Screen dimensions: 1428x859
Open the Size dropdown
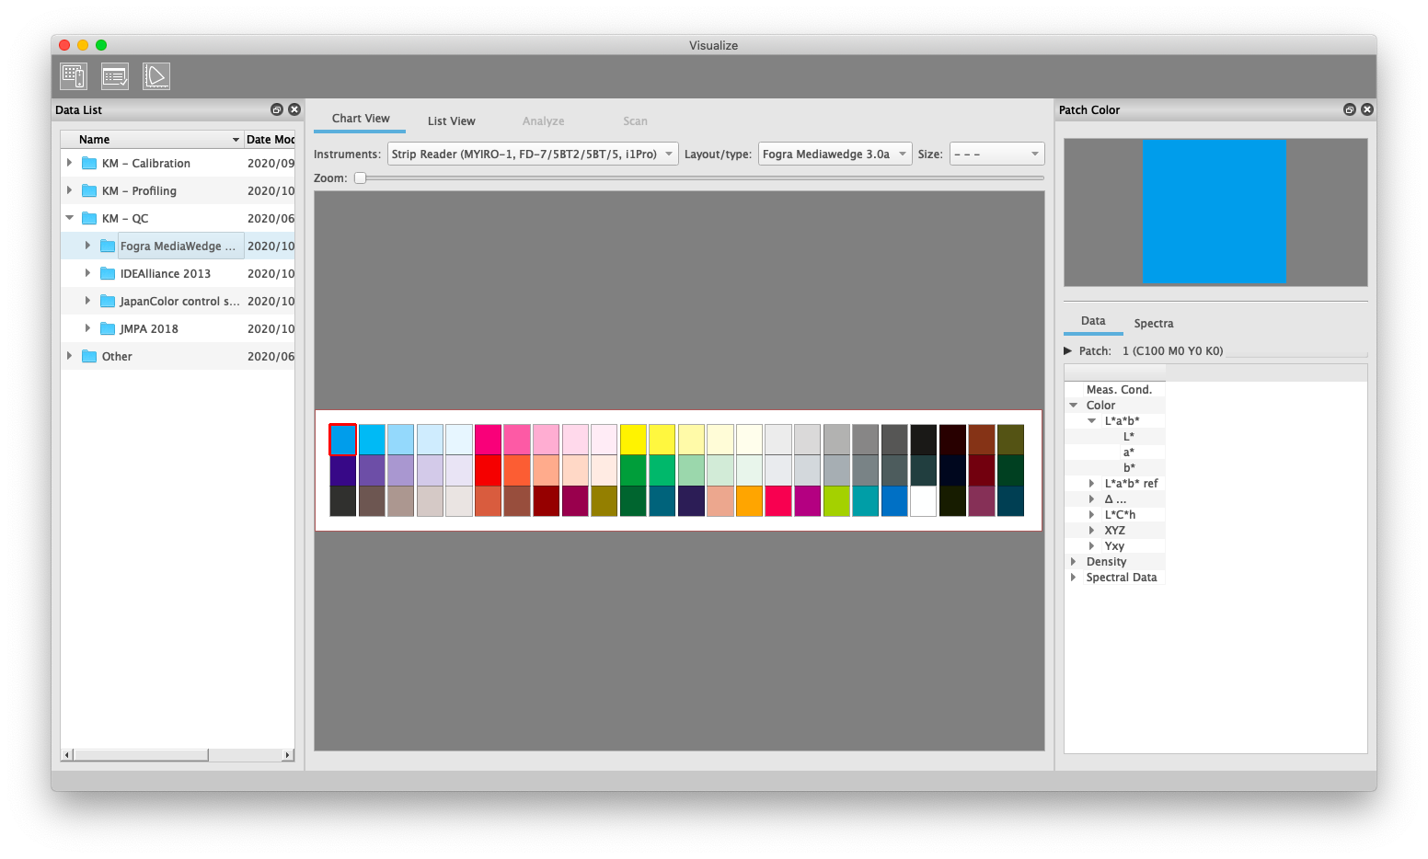pyautogui.click(x=997, y=155)
